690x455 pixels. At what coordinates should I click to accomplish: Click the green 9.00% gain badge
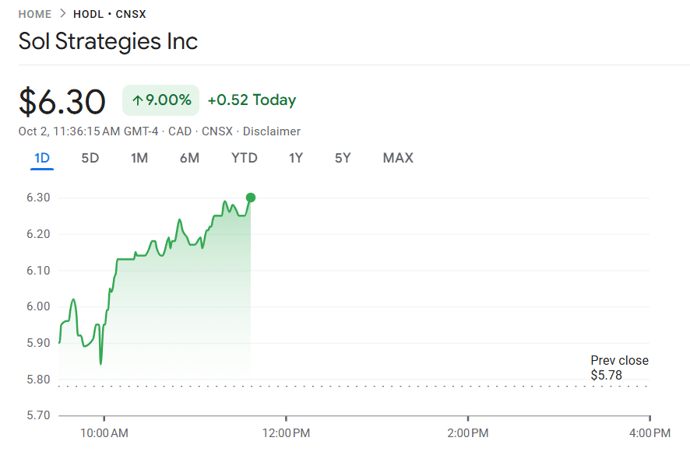(x=160, y=100)
